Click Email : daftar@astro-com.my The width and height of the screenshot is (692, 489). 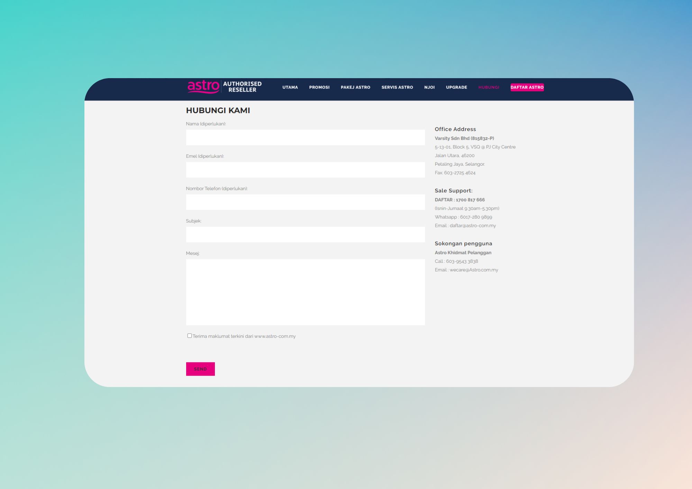click(x=465, y=225)
